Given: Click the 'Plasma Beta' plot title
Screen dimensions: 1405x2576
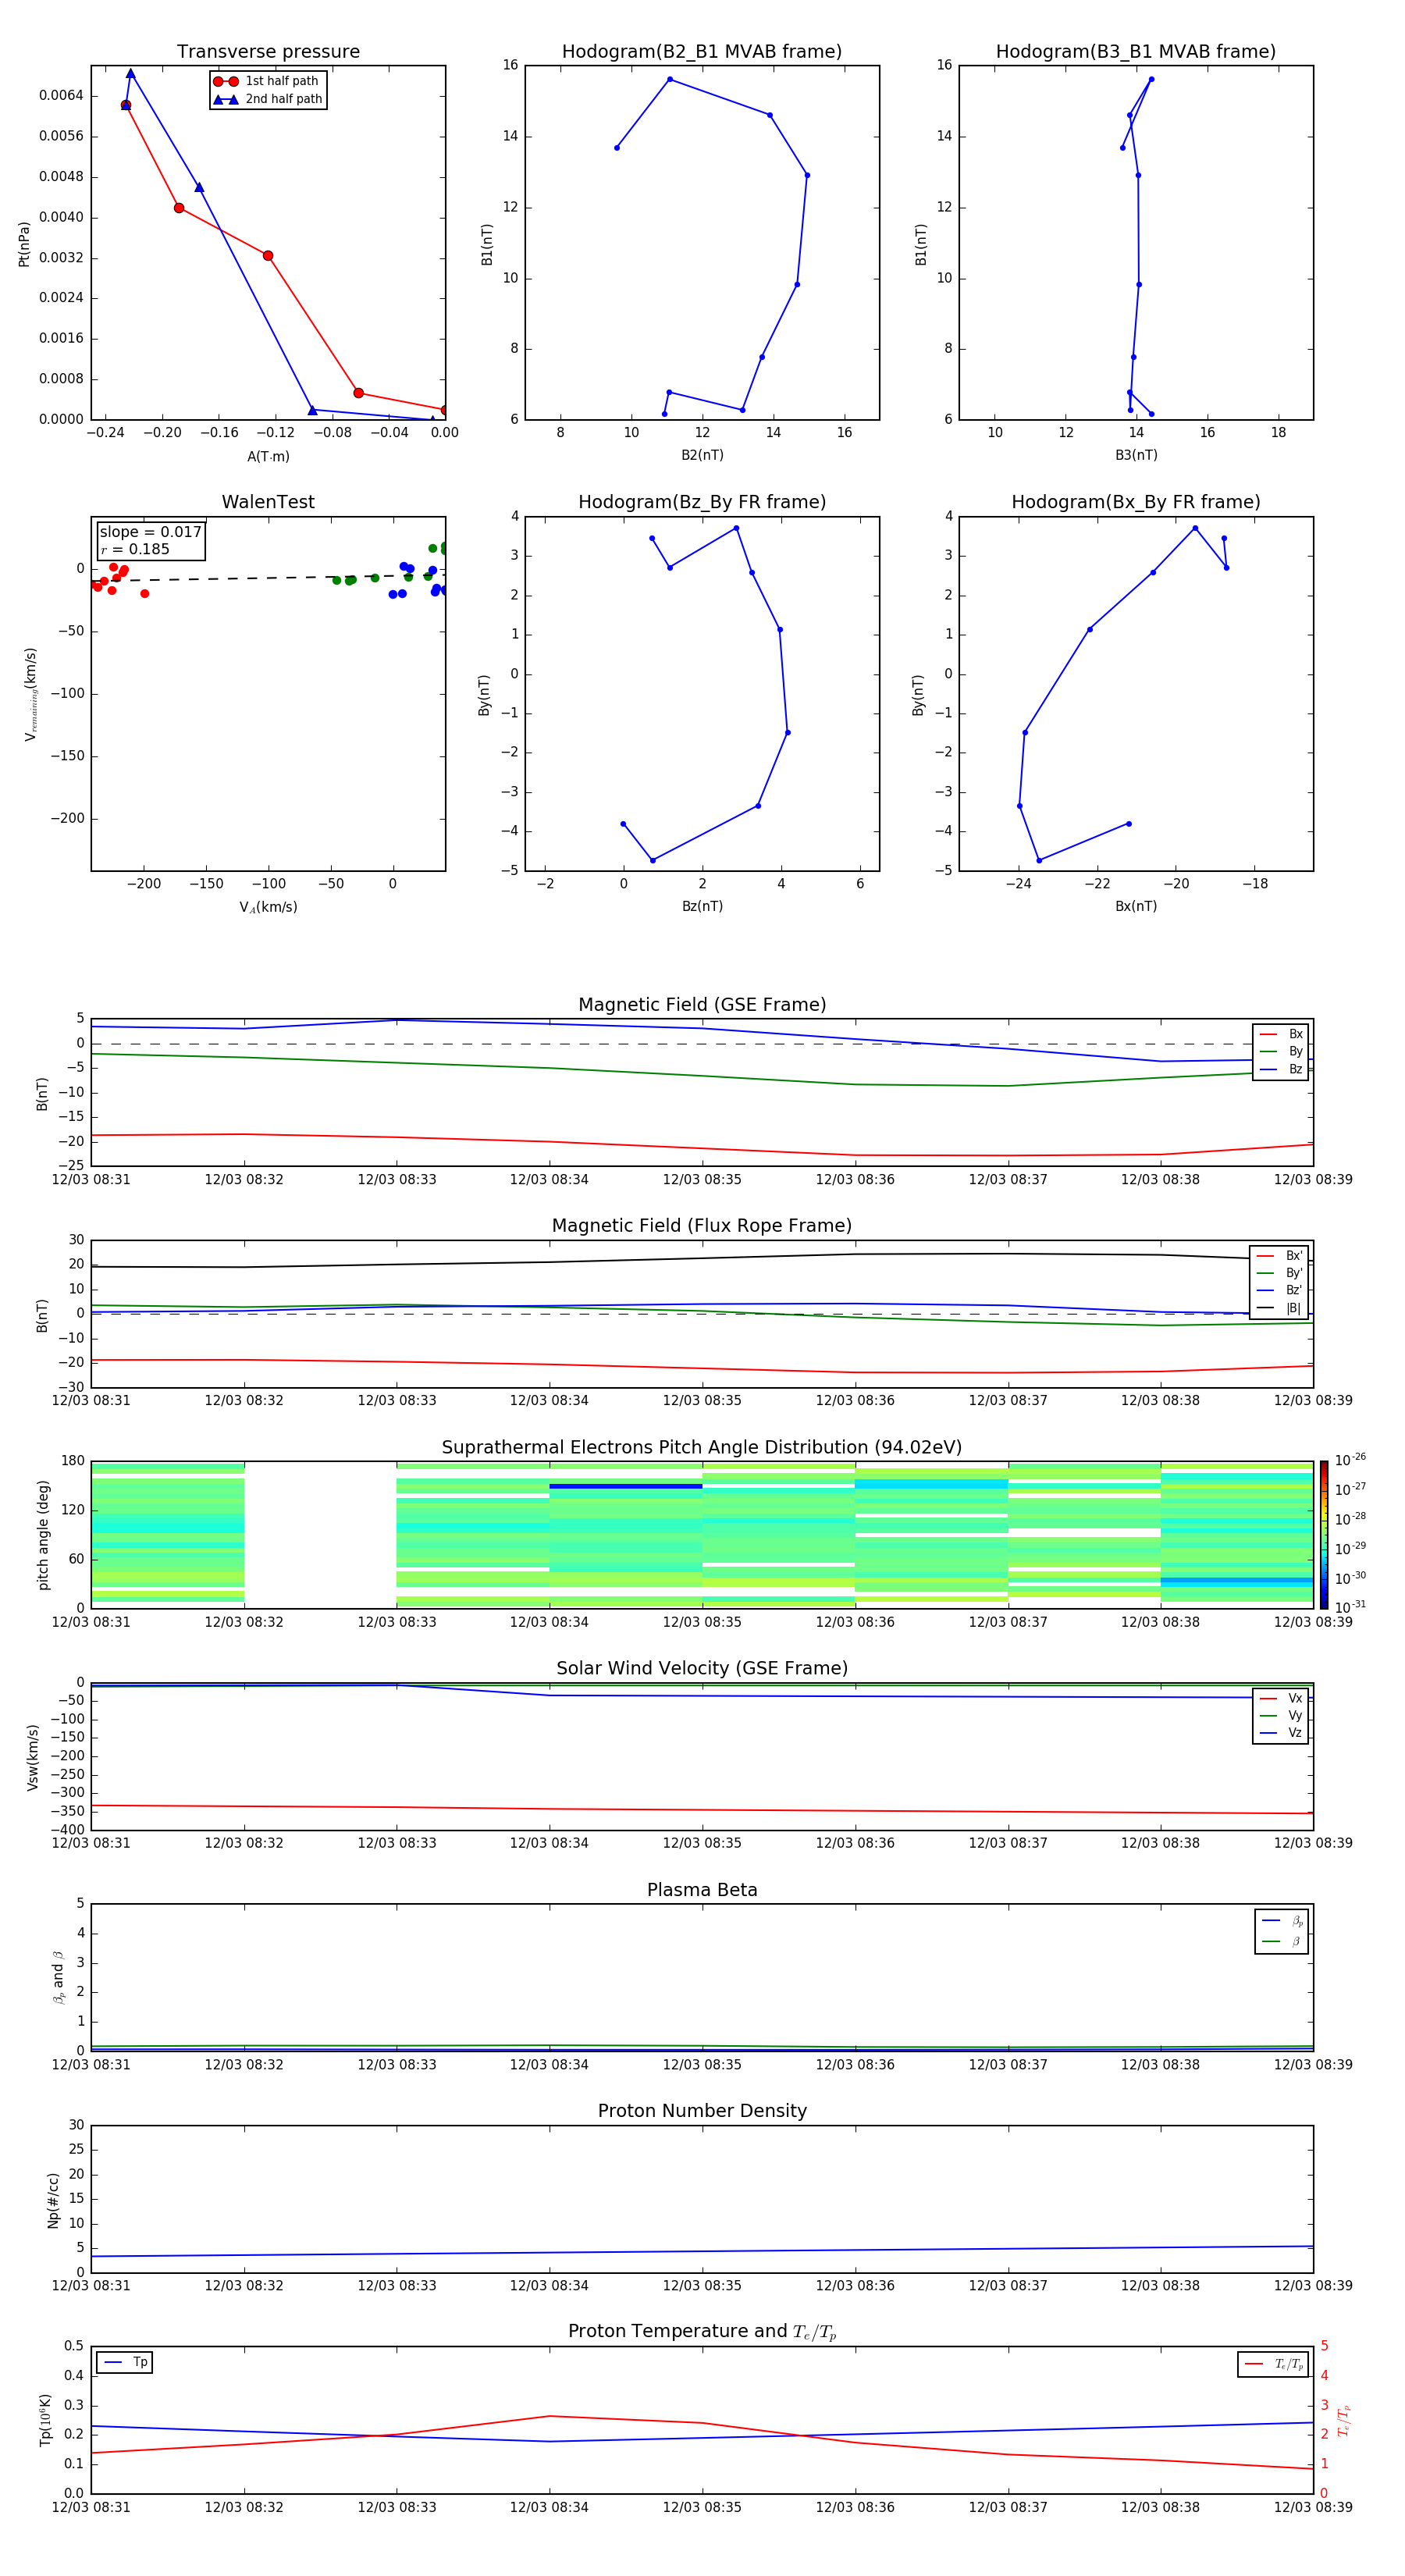Looking at the screenshot, I should [x=702, y=1890].
